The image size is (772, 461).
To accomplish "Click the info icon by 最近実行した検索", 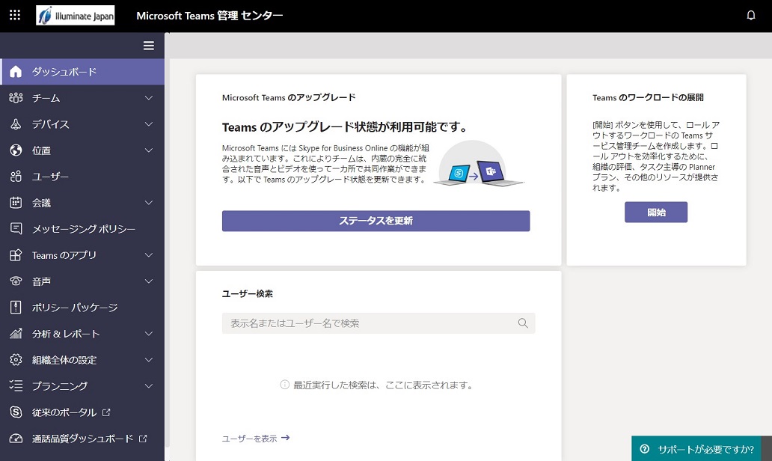I will (284, 385).
